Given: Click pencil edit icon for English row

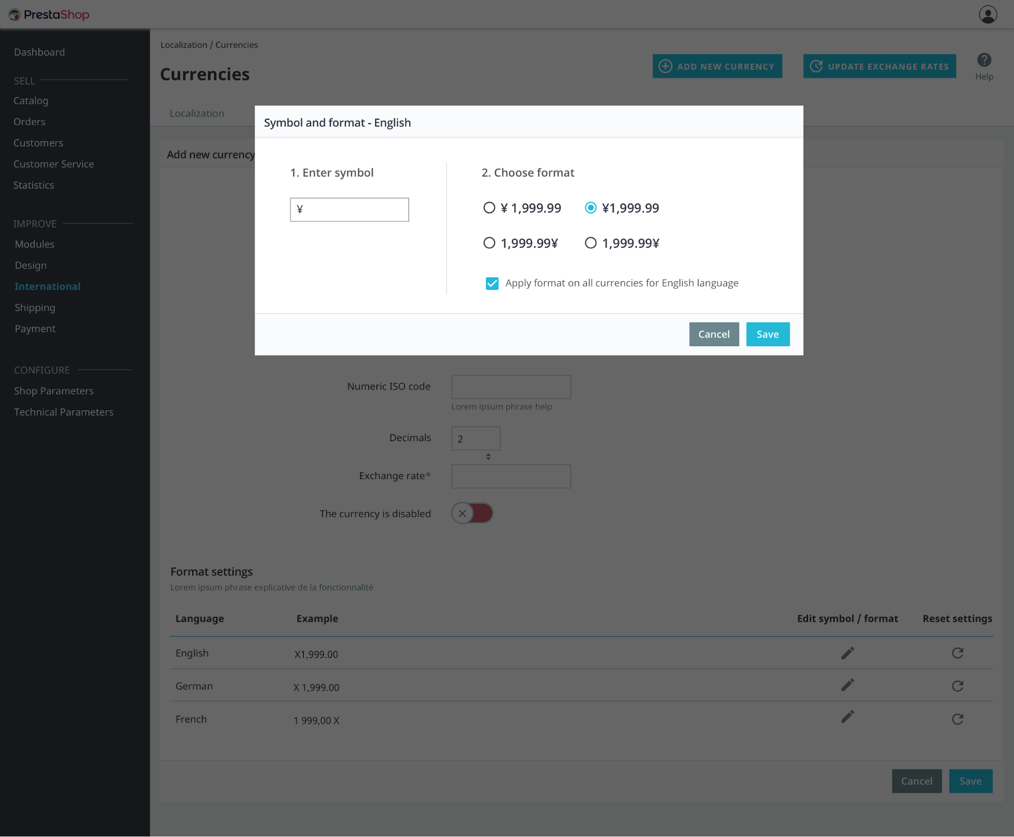Looking at the screenshot, I should pyautogui.click(x=847, y=653).
